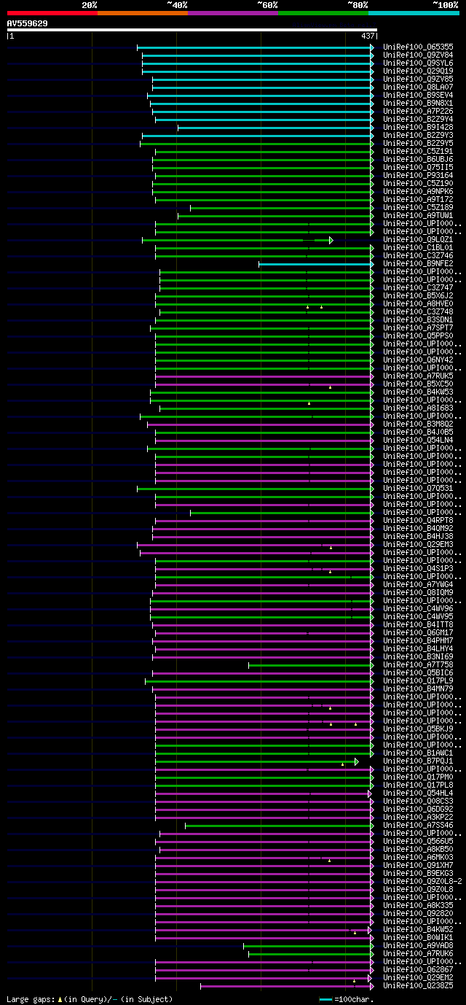
Task: Click hit name UniRef100_B7PQJ1
Action: pos(418,761)
